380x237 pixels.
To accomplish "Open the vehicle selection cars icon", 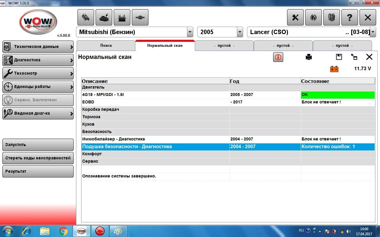I will 86,17.
